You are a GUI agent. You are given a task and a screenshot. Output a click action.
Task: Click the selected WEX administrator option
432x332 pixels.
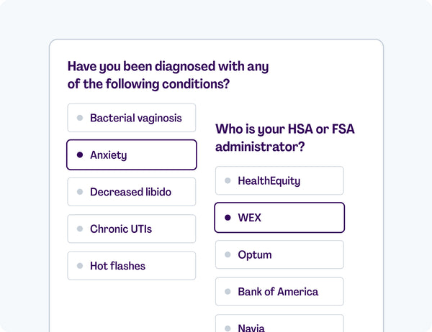[x=279, y=218]
